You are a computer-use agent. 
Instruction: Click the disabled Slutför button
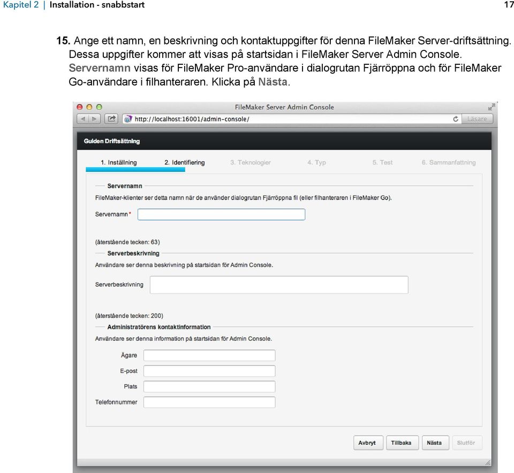tap(467, 443)
